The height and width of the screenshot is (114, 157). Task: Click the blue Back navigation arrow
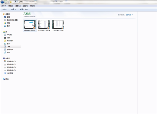(2, 2)
